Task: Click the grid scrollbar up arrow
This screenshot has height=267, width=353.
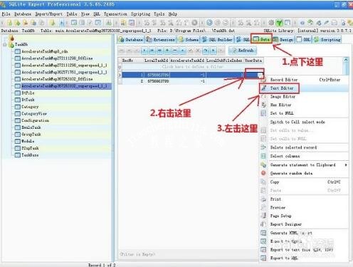Action: pyautogui.click(x=346, y=61)
